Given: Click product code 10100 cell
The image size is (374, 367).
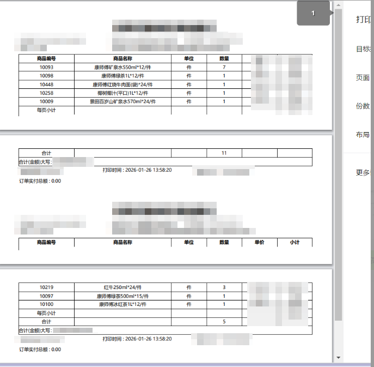Looking at the screenshot, I should click(x=46, y=304).
